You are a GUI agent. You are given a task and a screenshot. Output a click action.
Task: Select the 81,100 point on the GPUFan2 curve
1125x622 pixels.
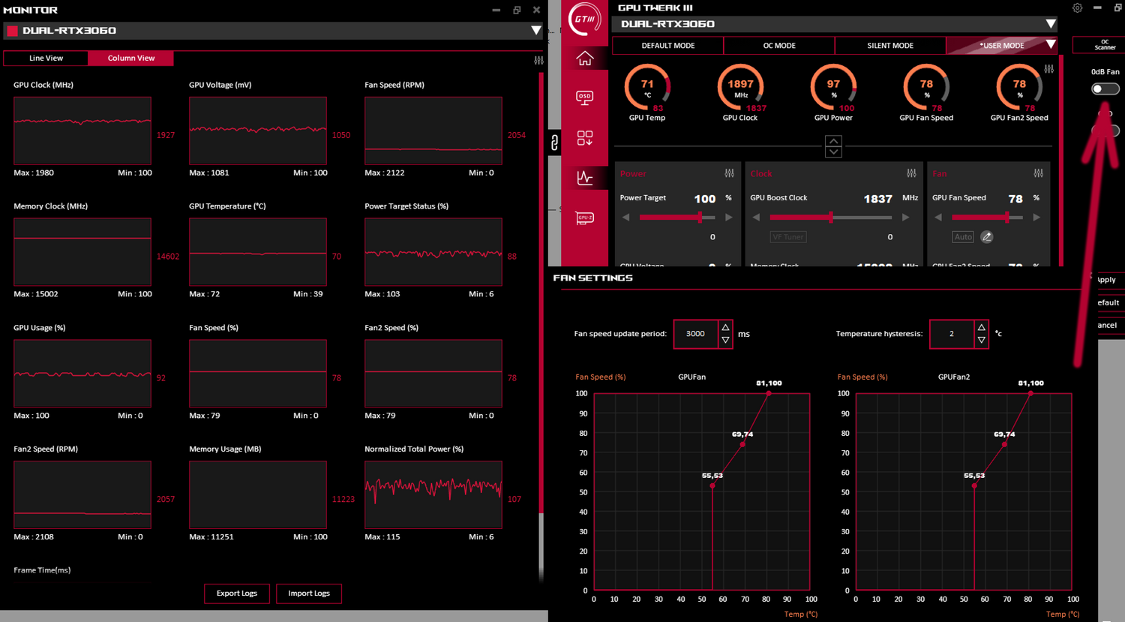1030,393
